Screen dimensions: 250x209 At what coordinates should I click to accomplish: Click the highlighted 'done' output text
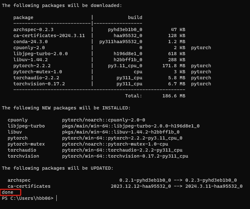click(8, 192)
